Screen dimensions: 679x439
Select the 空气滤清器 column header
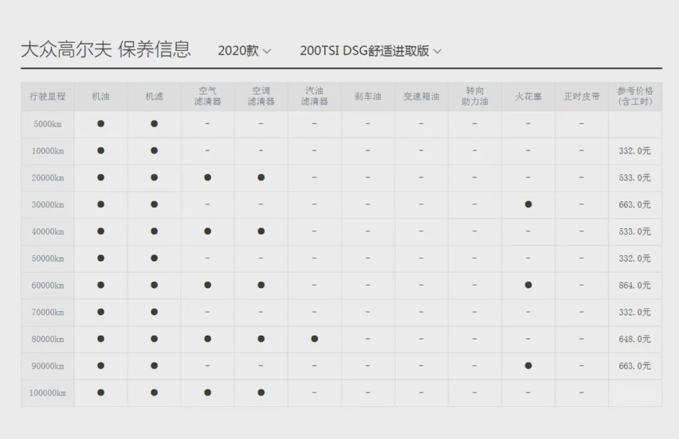tap(207, 96)
